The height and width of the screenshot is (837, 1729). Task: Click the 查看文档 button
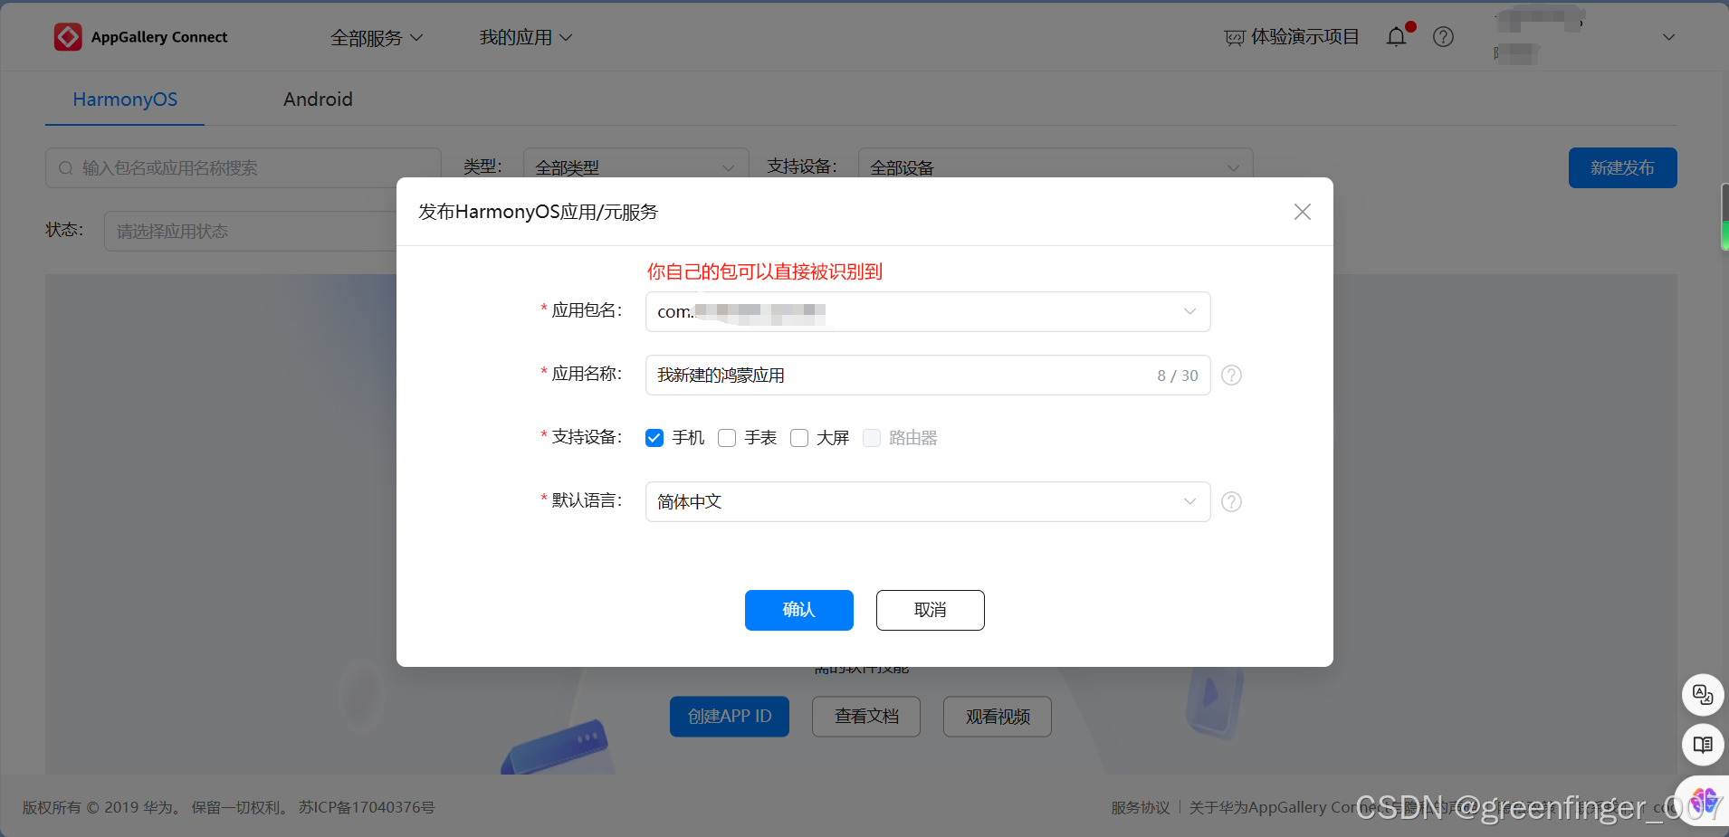866,717
